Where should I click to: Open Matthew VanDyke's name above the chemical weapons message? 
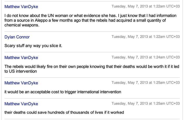21,7
